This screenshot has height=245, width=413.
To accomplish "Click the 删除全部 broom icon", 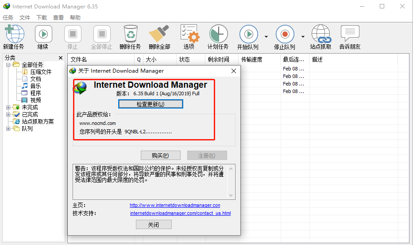I will coord(159,34).
